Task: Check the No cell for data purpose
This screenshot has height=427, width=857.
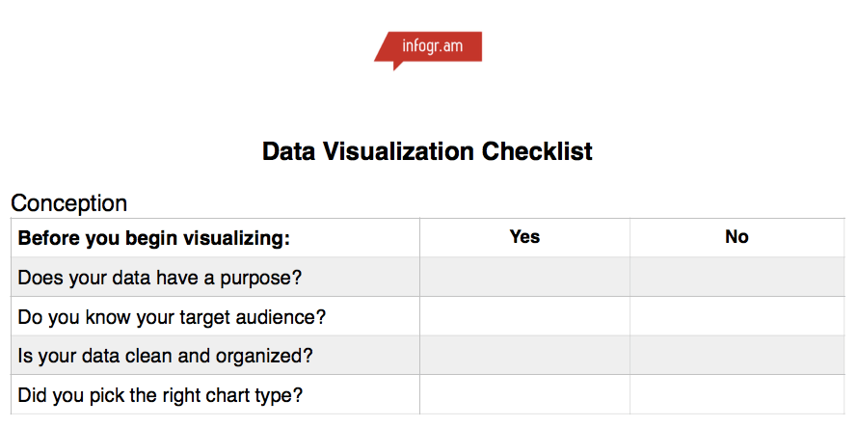Action: point(737,277)
